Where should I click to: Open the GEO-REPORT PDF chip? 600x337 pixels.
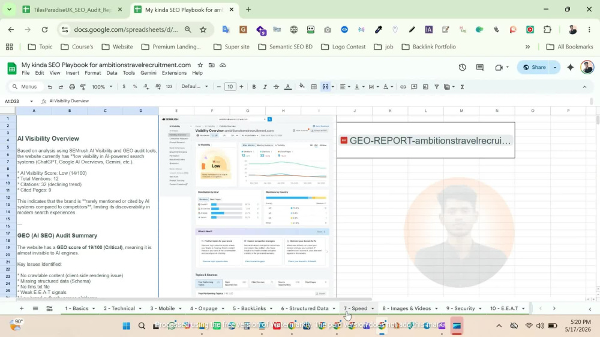pyautogui.click(x=426, y=141)
